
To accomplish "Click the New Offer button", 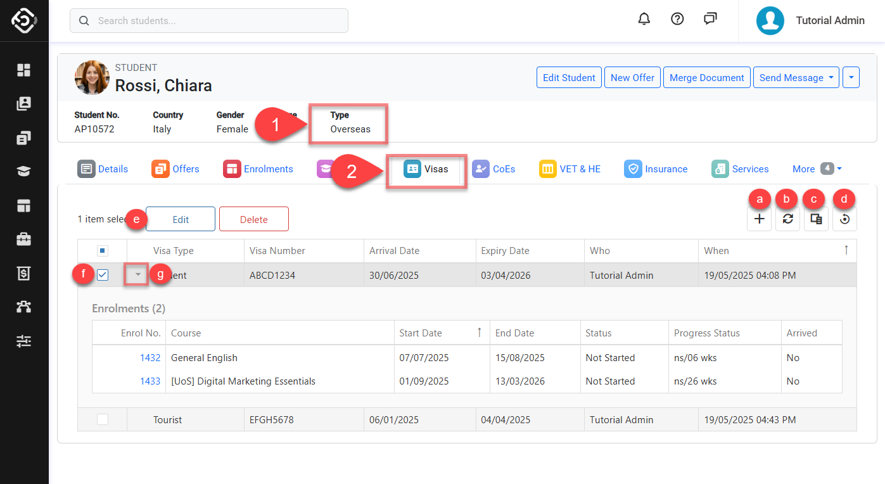I will coord(632,77).
